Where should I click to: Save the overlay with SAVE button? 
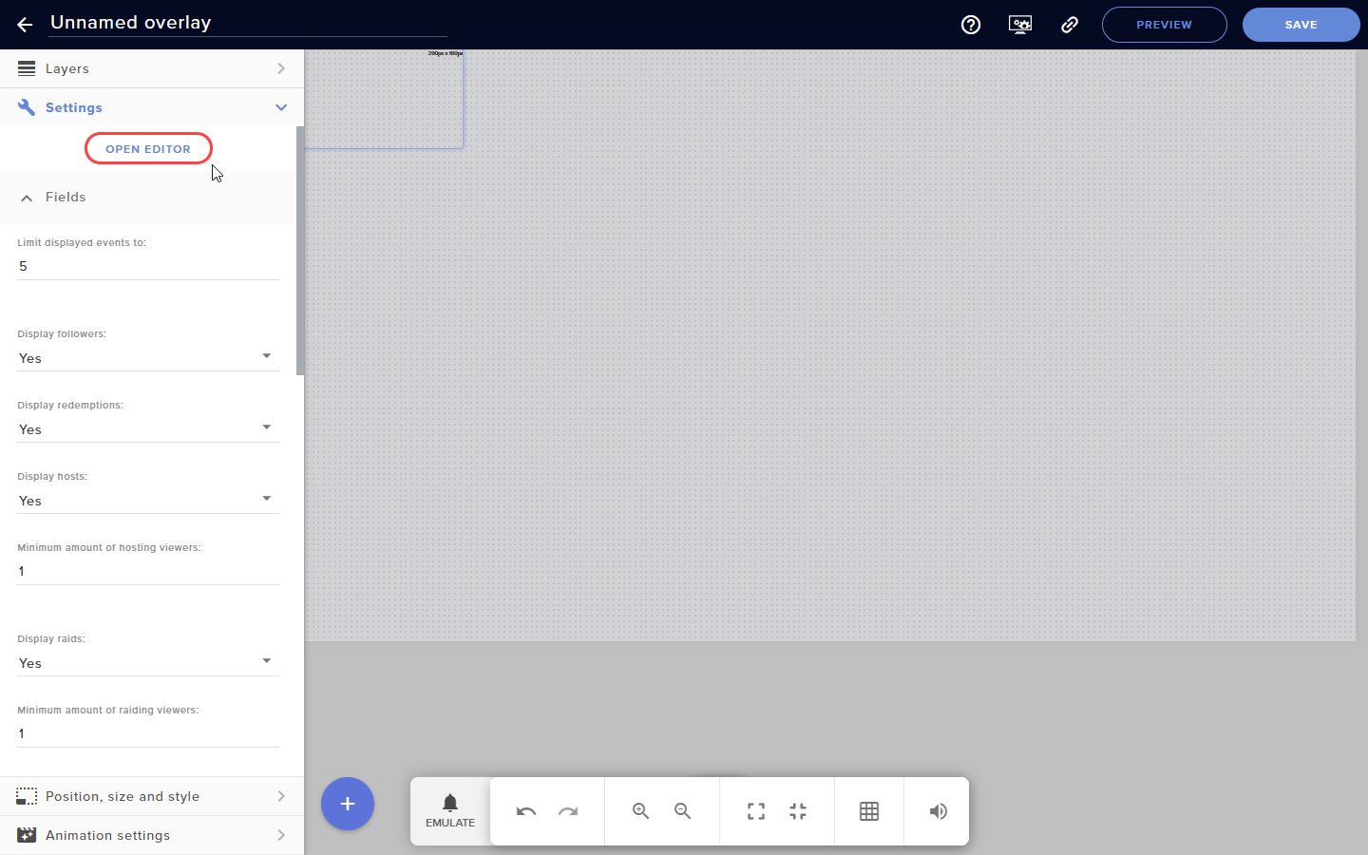[x=1301, y=25]
